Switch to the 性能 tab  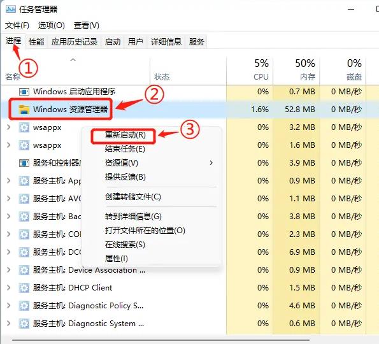point(36,42)
